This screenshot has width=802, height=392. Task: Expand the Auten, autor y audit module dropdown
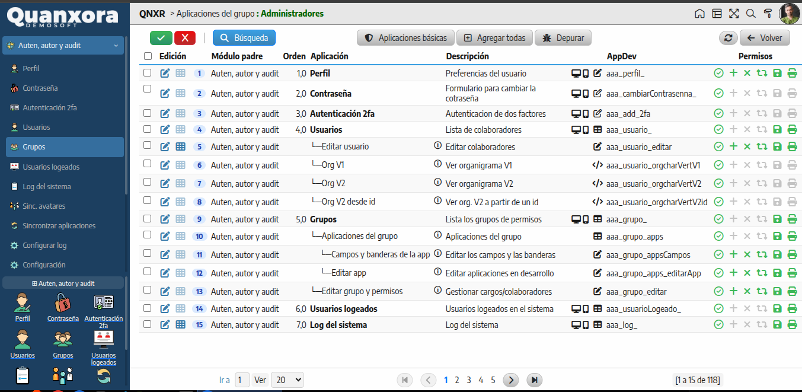pos(63,45)
